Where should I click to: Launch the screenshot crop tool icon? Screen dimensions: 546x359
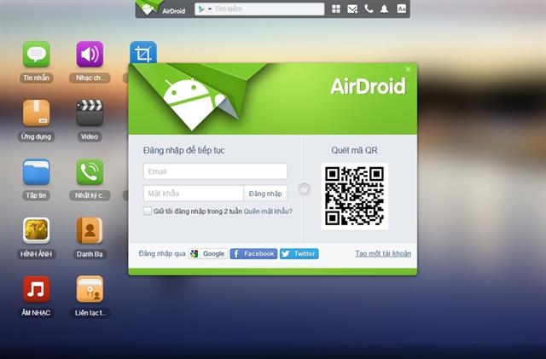coord(143,52)
